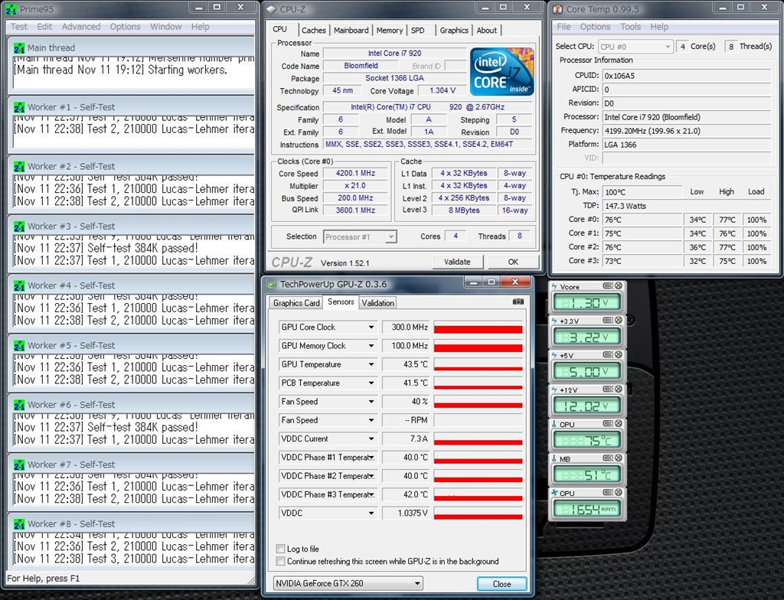Expand the GPU Core Clock sensor dropdown

click(371, 328)
